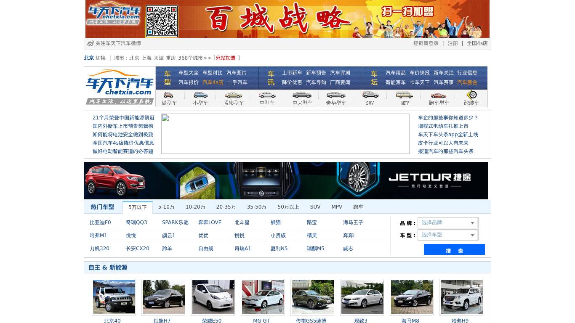Open the MPV category van icon
Viewport: 575px width, 323px height.
pos(405,95)
